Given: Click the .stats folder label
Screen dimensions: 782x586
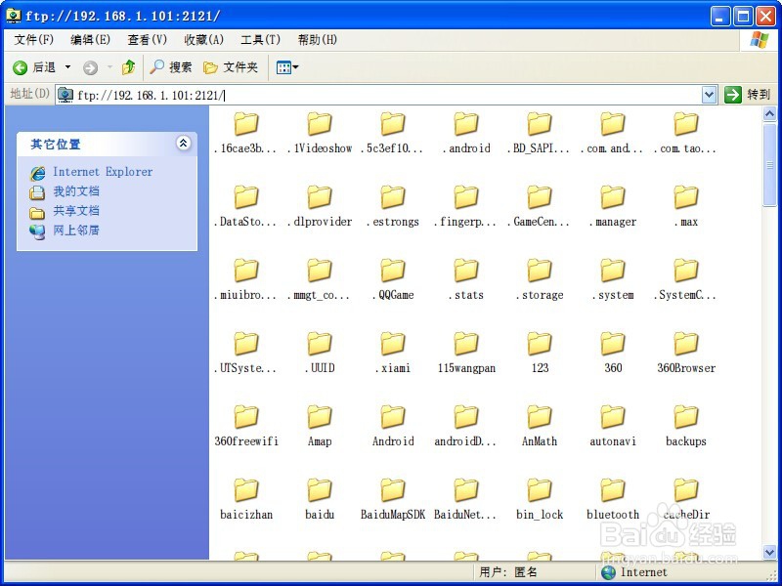Looking at the screenshot, I should 466,295.
